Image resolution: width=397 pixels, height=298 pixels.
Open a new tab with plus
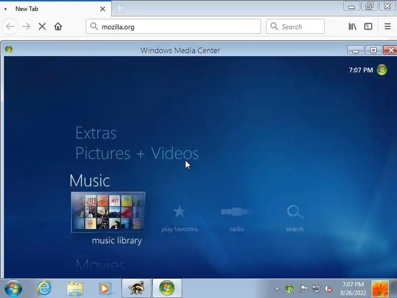coord(120,8)
